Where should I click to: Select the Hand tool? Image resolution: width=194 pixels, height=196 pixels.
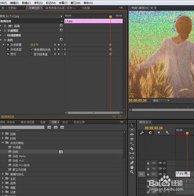click(x=132, y=167)
